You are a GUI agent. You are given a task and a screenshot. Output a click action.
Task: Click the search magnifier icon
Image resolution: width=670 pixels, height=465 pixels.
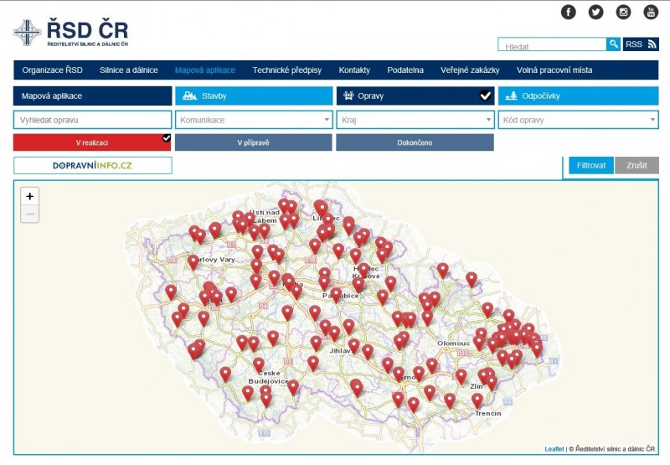coord(613,44)
